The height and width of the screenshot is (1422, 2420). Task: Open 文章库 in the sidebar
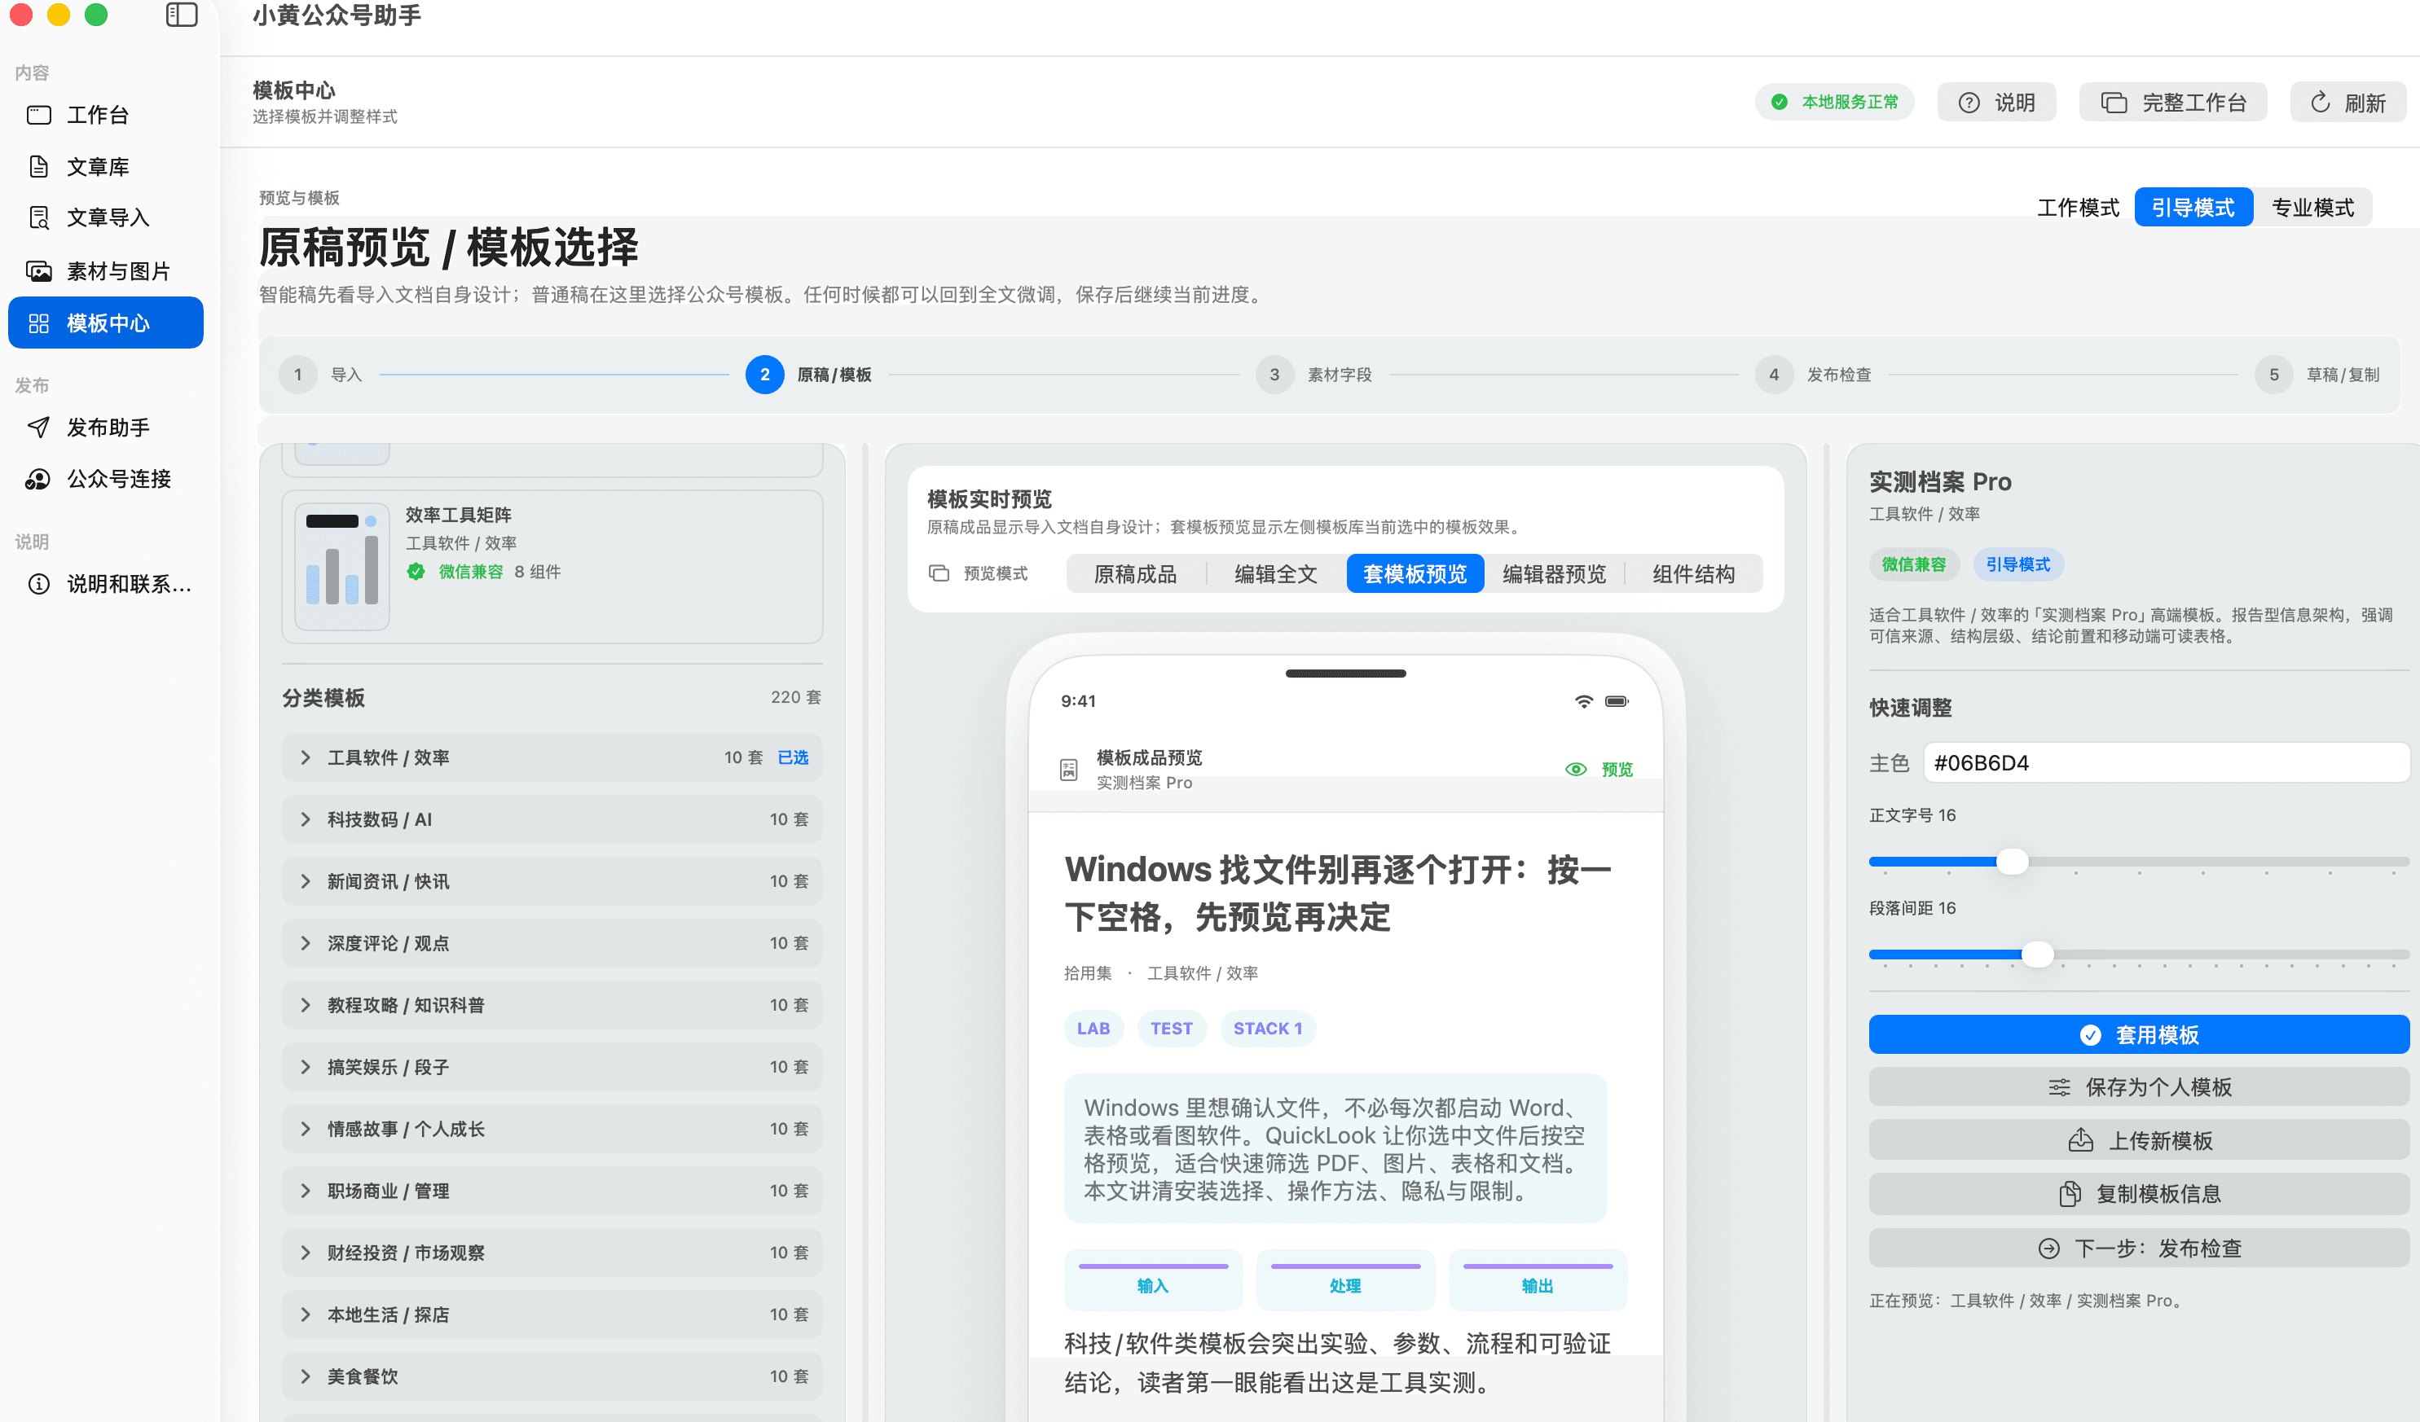[106, 167]
